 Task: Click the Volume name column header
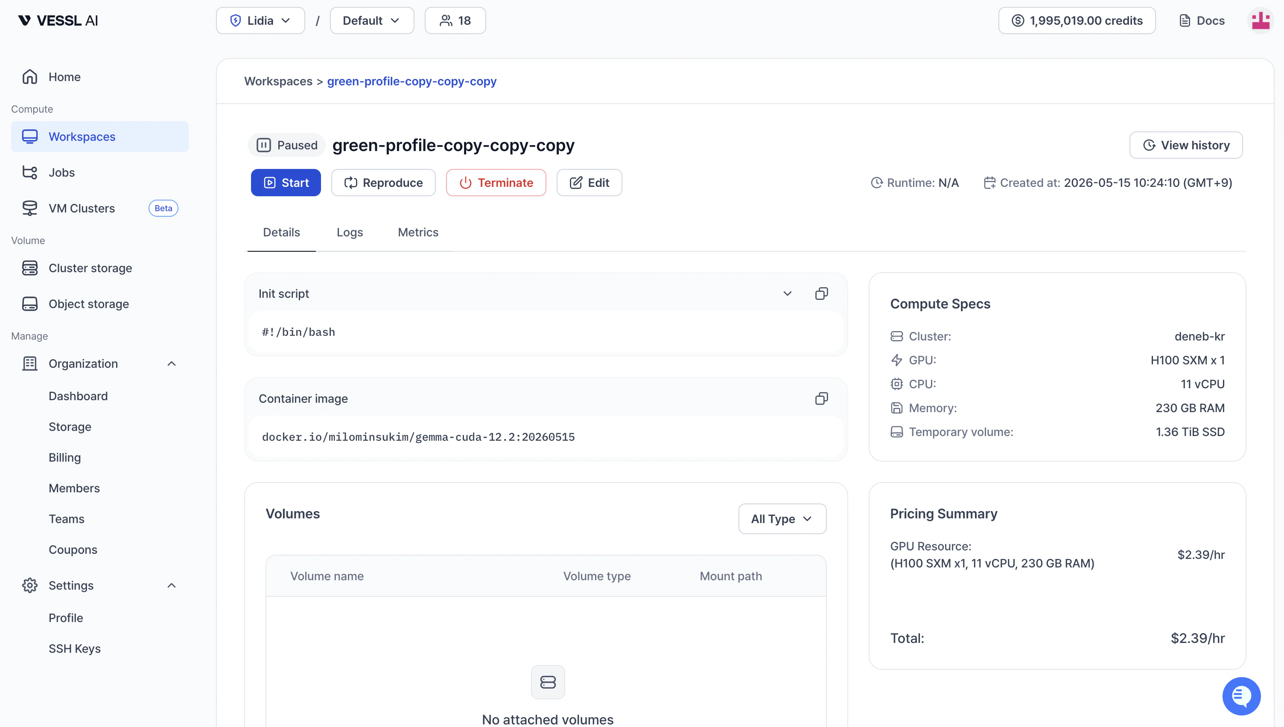pyautogui.click(x=327, y=576)
